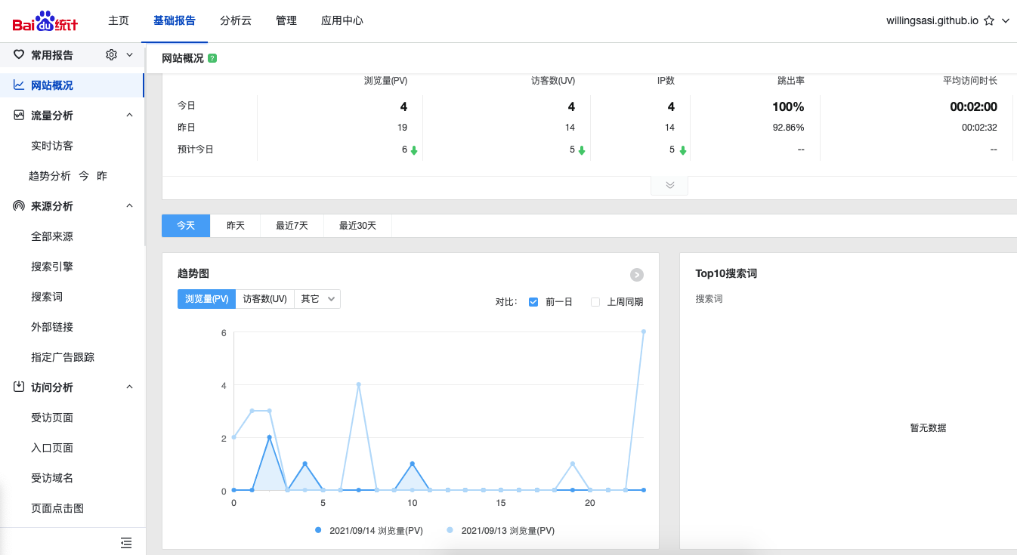Open the 其它 metrics dropdown
This screenshot has height=555, width=1017.
[317, 299]
